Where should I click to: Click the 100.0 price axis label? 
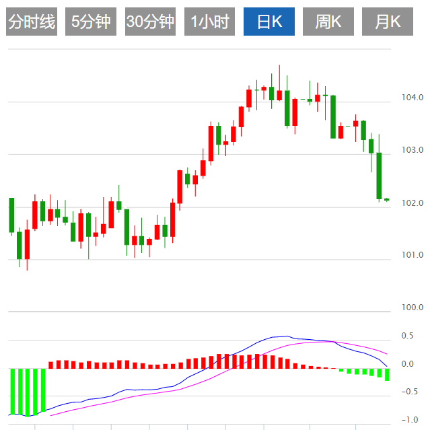[412, 308]
